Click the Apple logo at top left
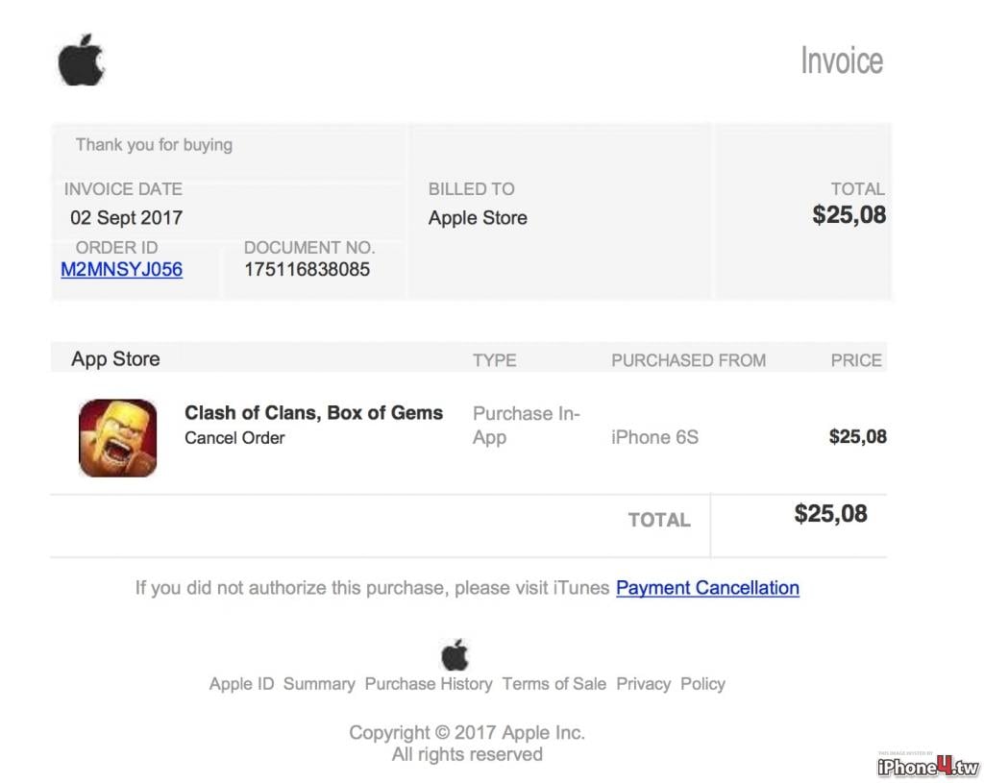 (x=81, y=60)
